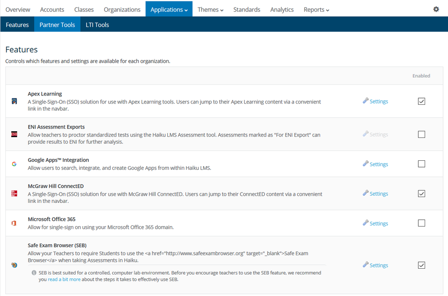Click the wrench icon in the Office 365 row
The height and width of the screenshot is (296, 448).
[365, 223]
